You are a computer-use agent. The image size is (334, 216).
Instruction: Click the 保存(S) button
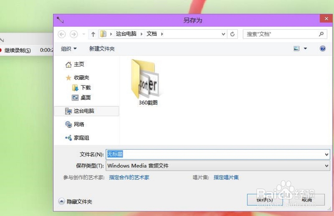pyautogui.click(x=265, y=200)
